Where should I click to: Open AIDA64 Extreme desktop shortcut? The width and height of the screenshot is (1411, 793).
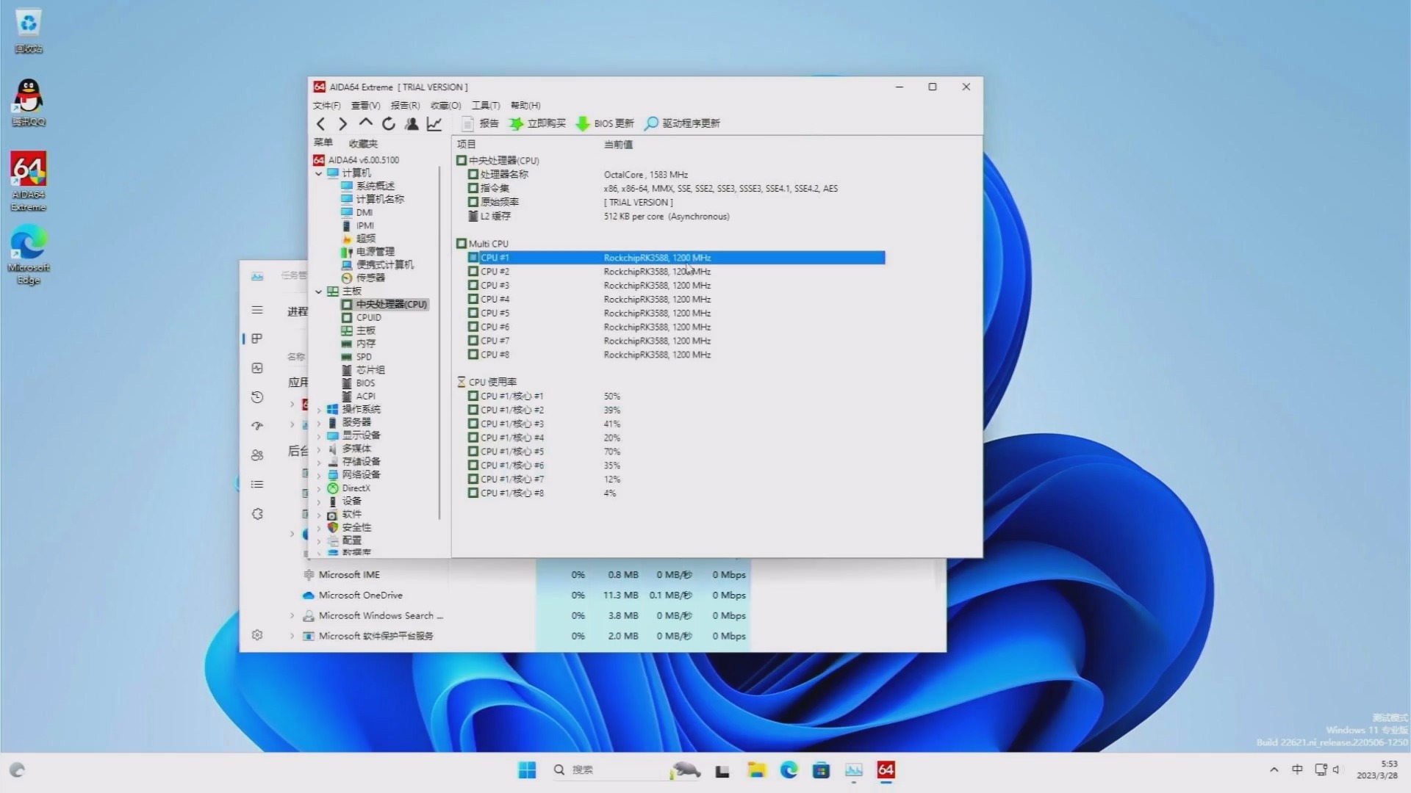(28, 181)
